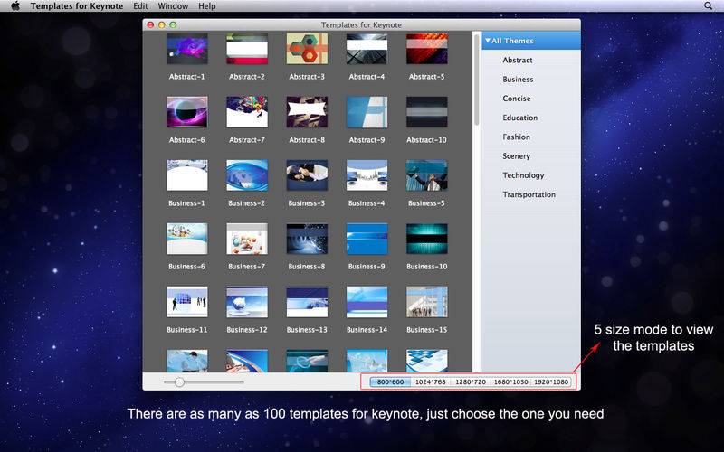This screenshot has height=452, width=724.
Task: Choose the Abstract-3 hexagon template
Action: (x=307, y=49)
